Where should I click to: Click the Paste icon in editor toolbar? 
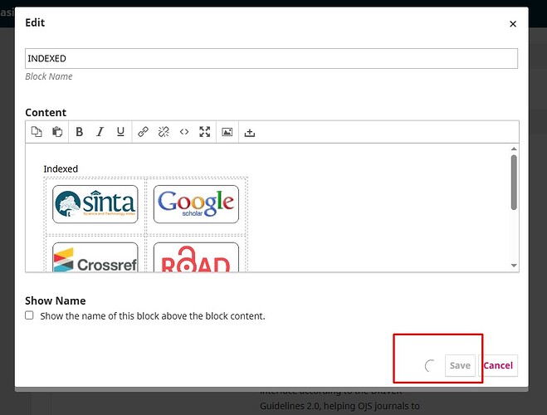tap(57, 132)
